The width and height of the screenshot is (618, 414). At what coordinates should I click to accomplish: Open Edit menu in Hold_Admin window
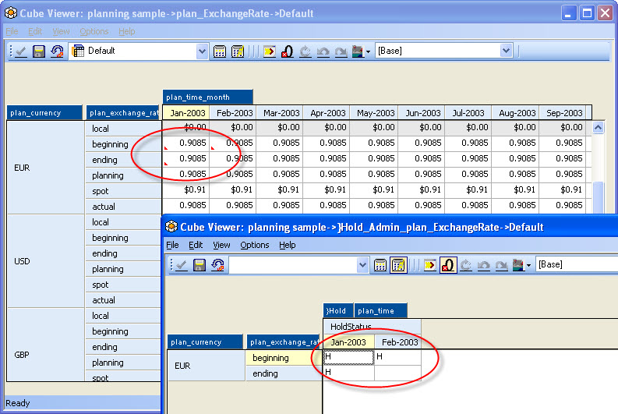(x=196, y=246)
